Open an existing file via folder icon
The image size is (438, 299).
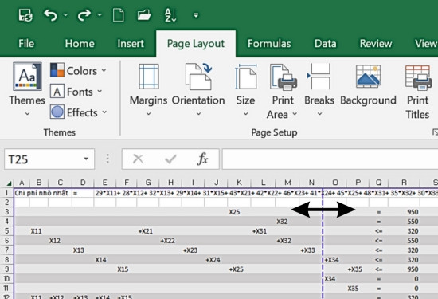point(144,15)
